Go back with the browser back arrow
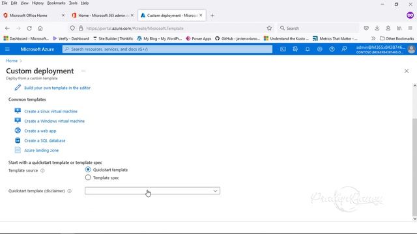 pyautogui.click(x=7, y=28)
